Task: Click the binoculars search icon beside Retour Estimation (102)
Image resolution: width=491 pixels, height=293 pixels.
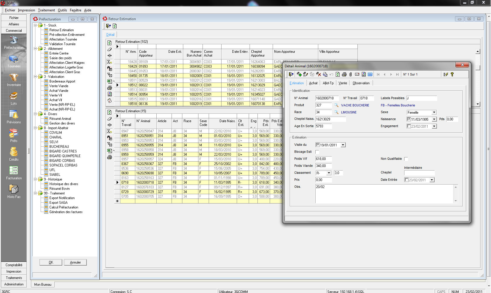Action: (110, 69)
